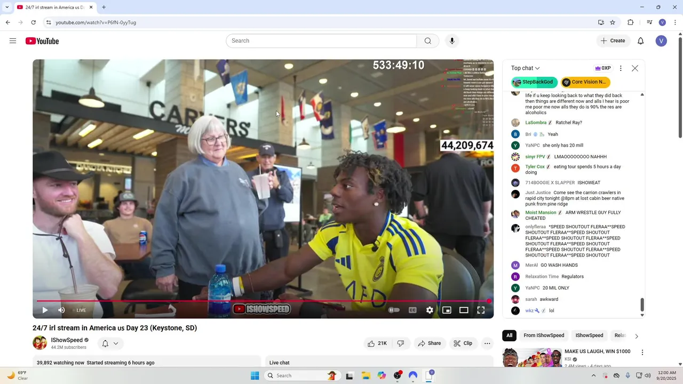Bookmark this page with star icon
Screen dimensions: 683x384
point(613,22)
